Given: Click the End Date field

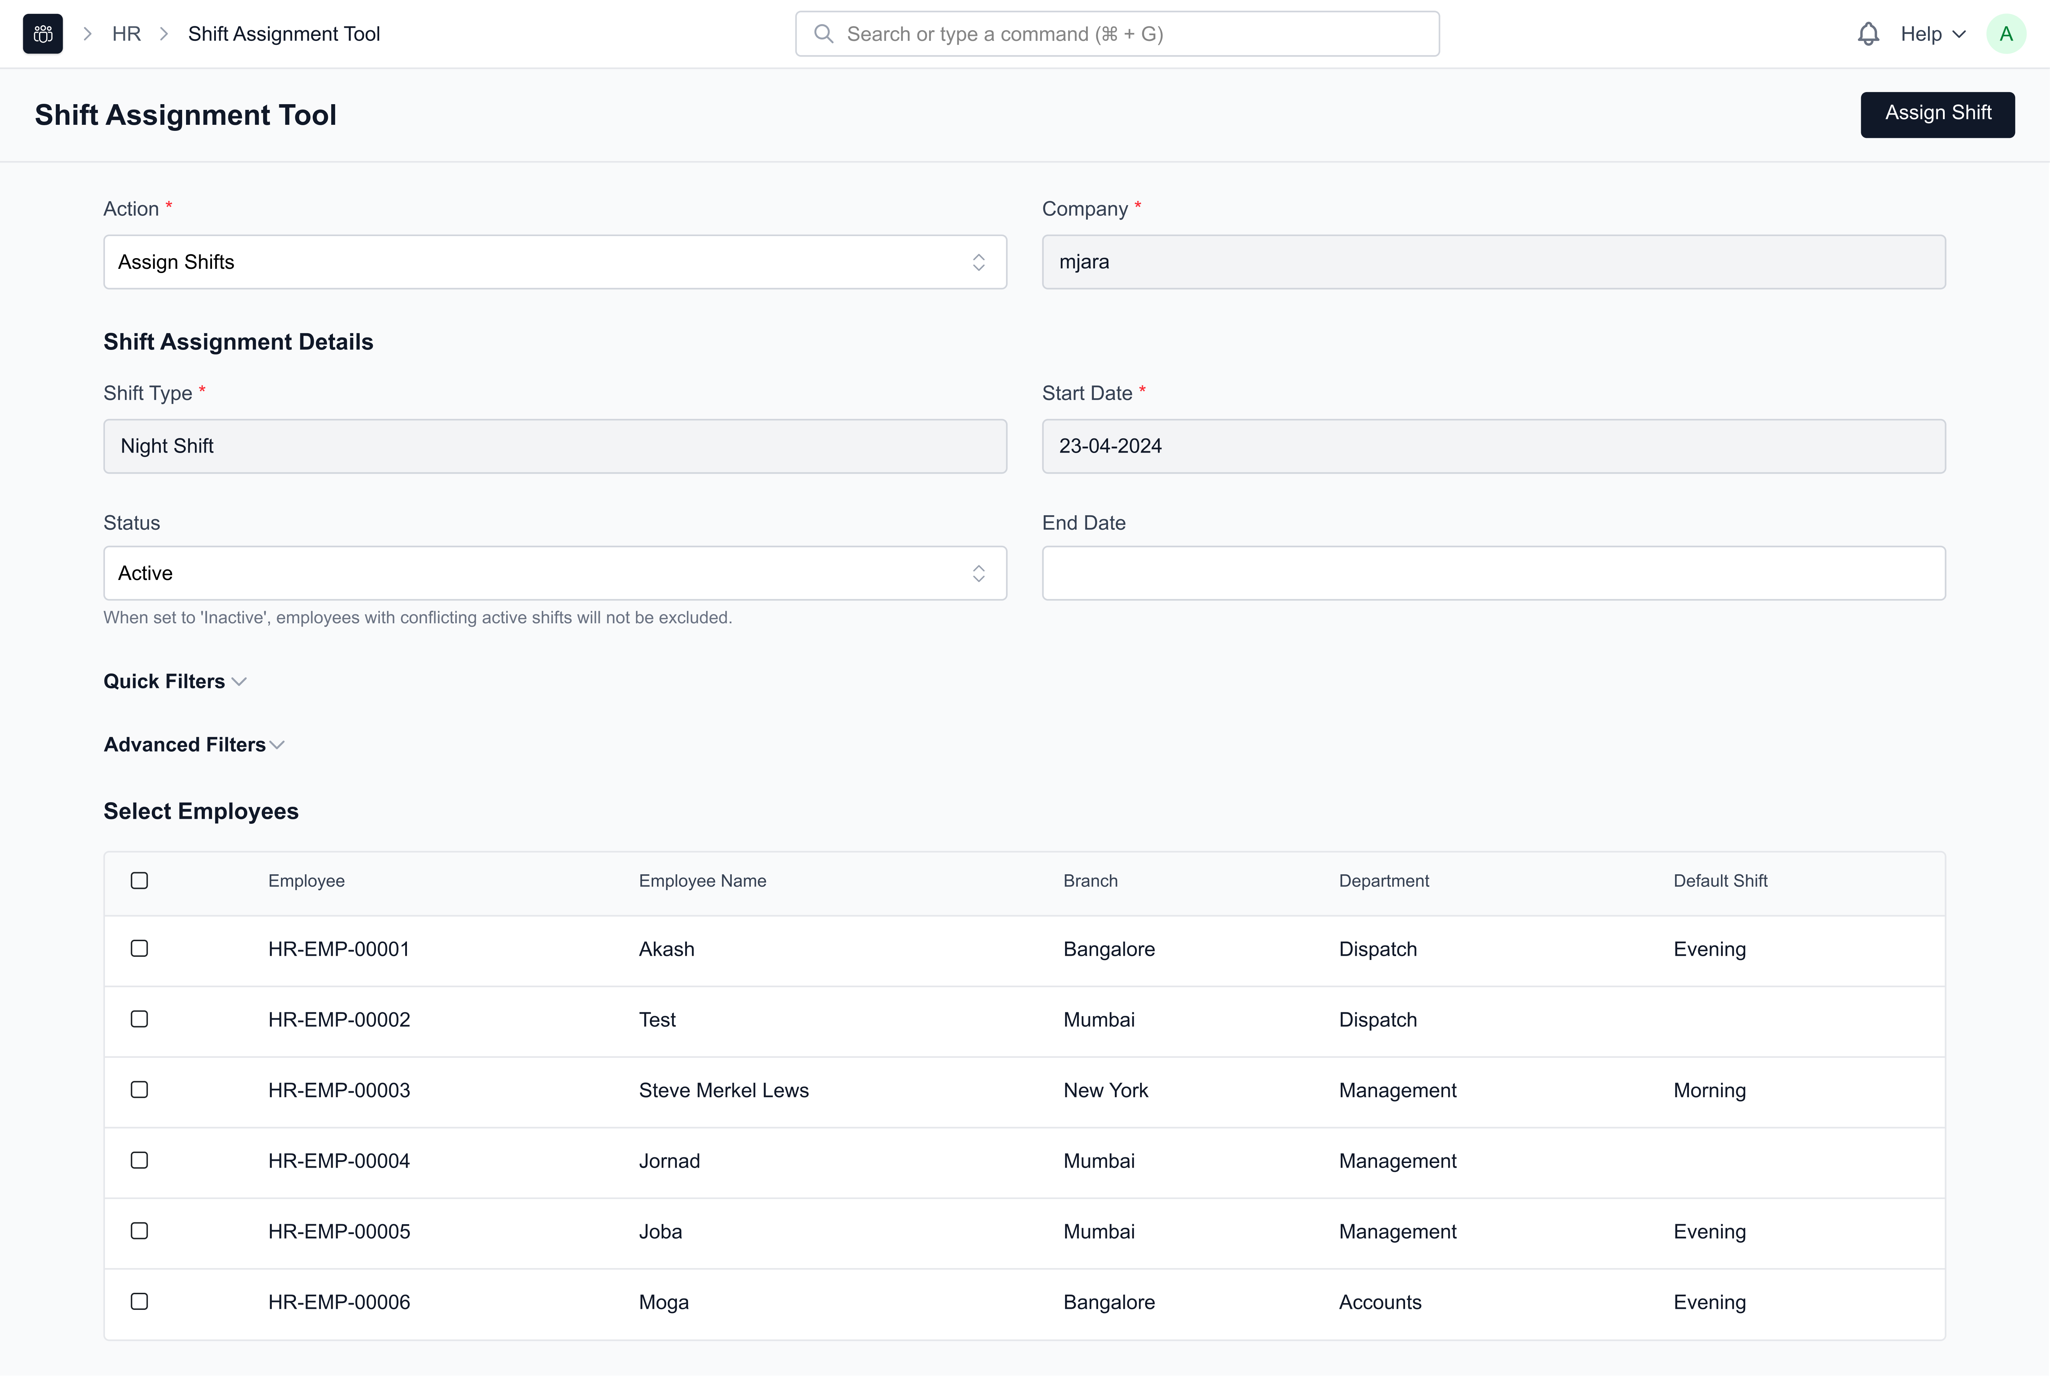Looking at the screenshot, I should 1493,573.
